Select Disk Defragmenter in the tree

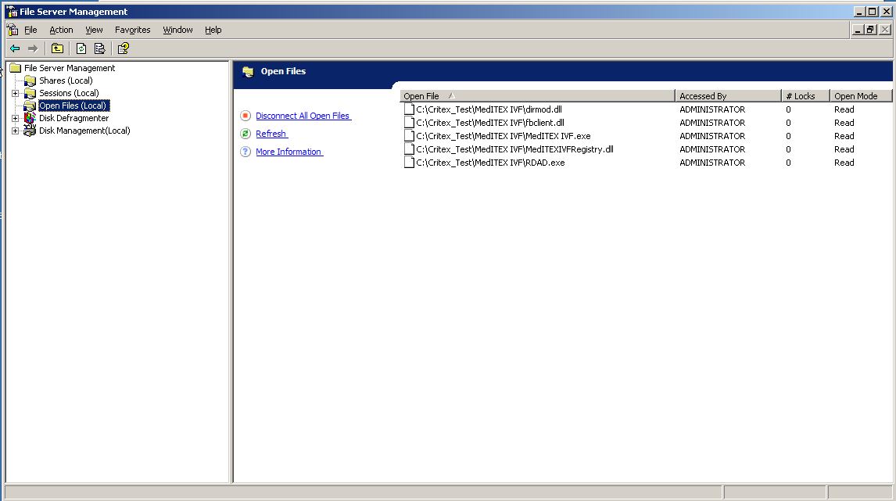[73, 118]
